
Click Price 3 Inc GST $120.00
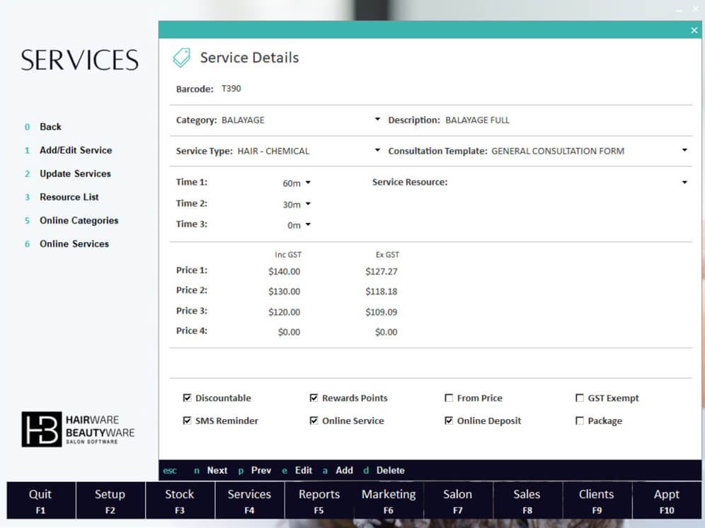pyautogui.click(x=284, y=311)
